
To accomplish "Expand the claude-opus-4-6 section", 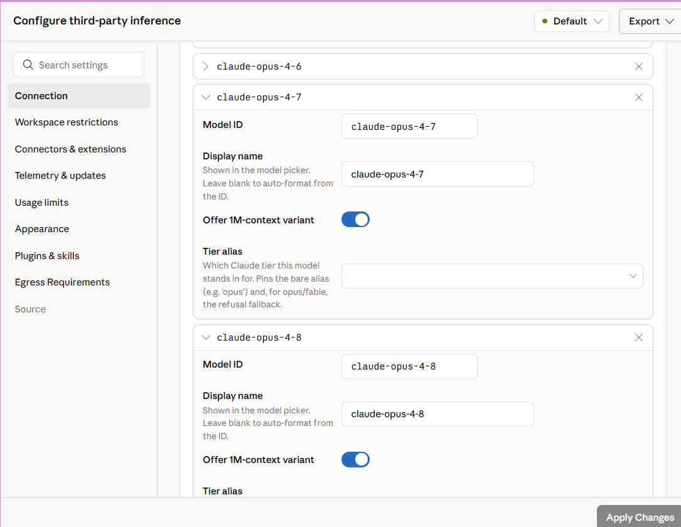I will [x=206, y=67].
